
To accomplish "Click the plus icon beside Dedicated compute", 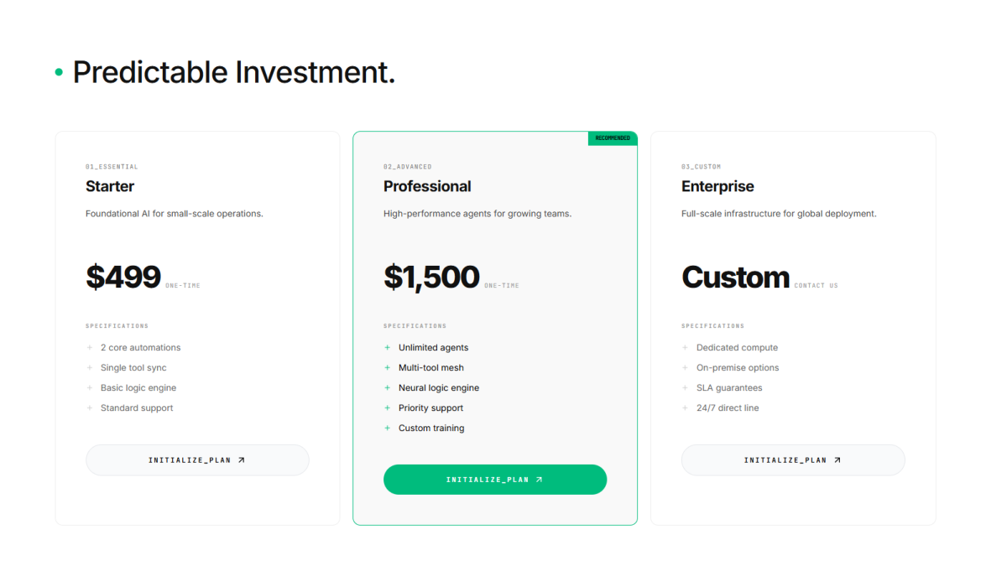I will [x=686, y=347].
